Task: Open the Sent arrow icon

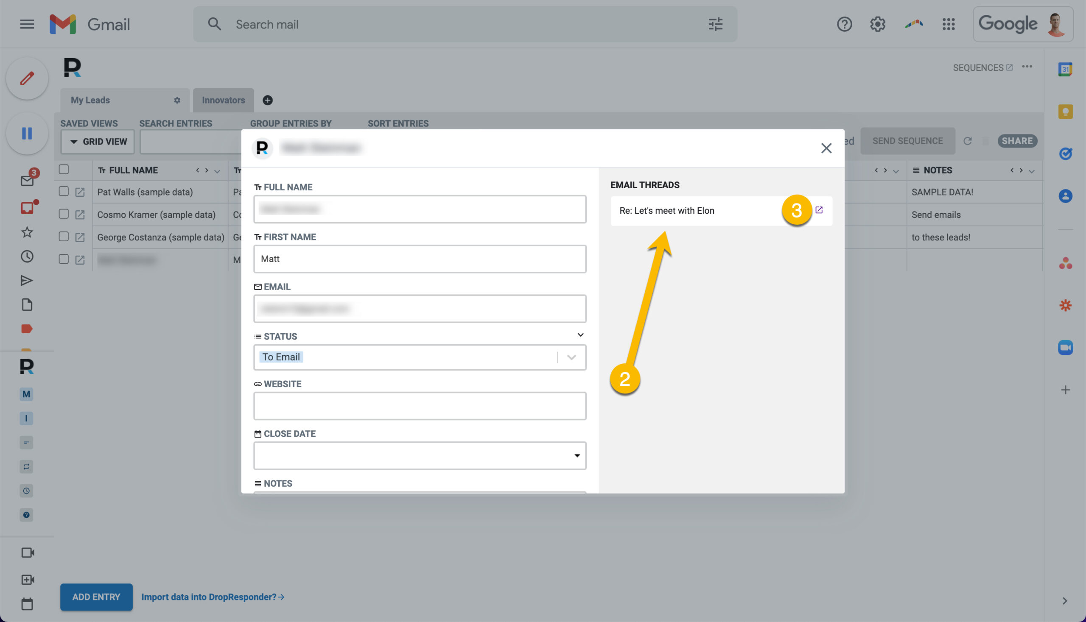Action: [x=27, y=280]
